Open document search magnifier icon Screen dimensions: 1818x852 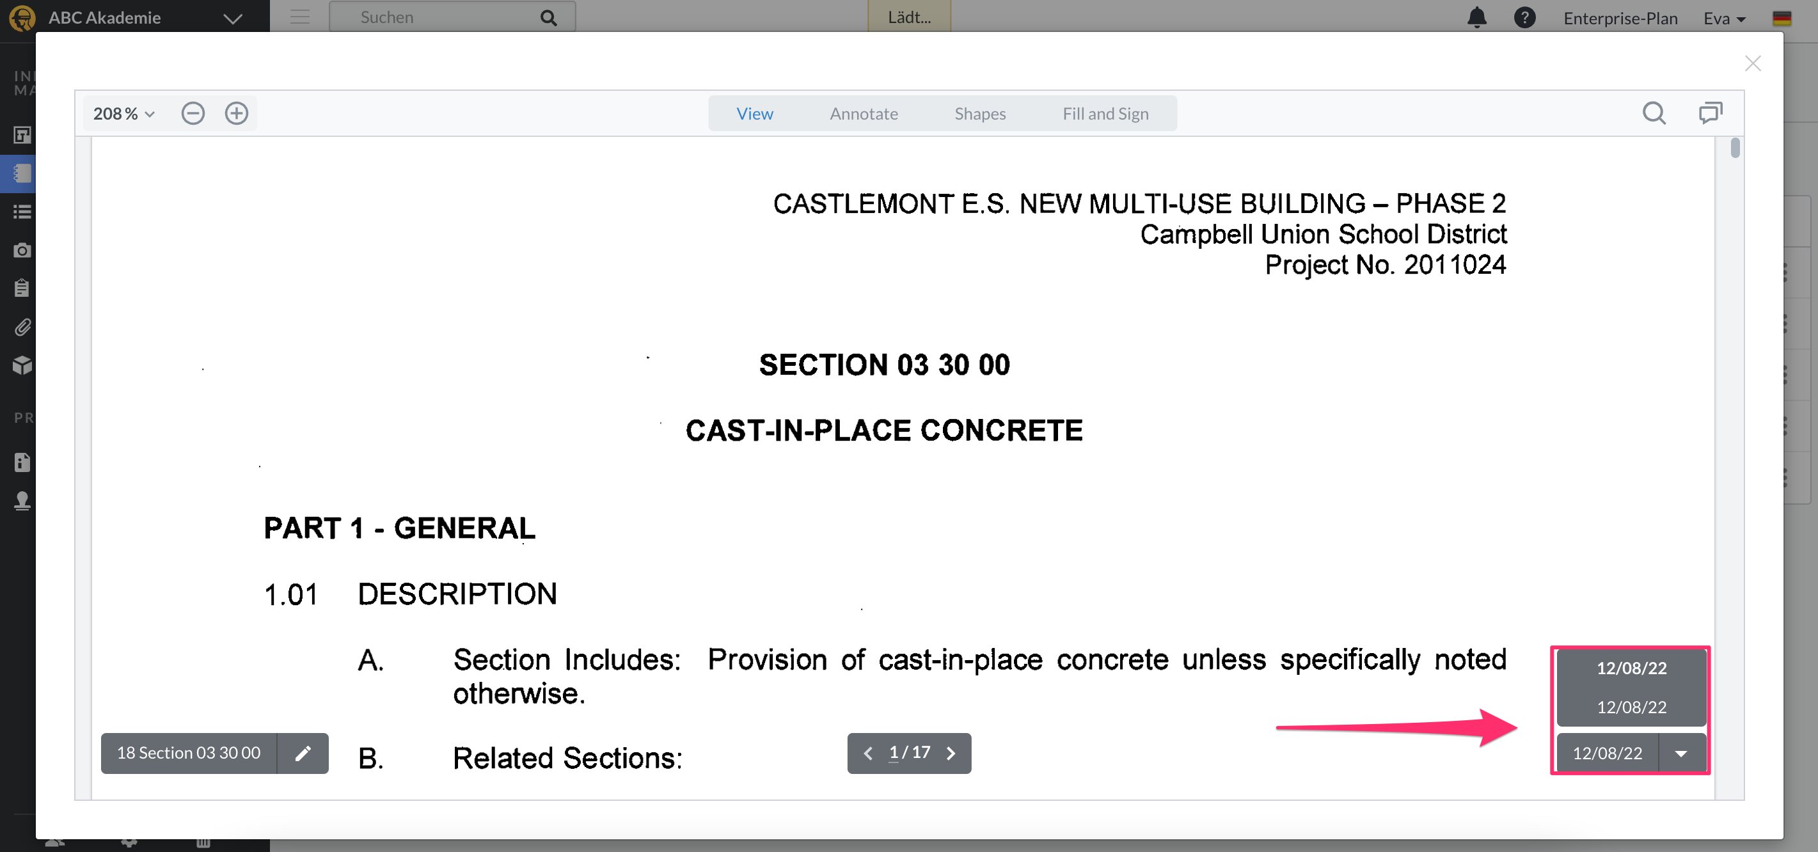(x=1654, y=113)
